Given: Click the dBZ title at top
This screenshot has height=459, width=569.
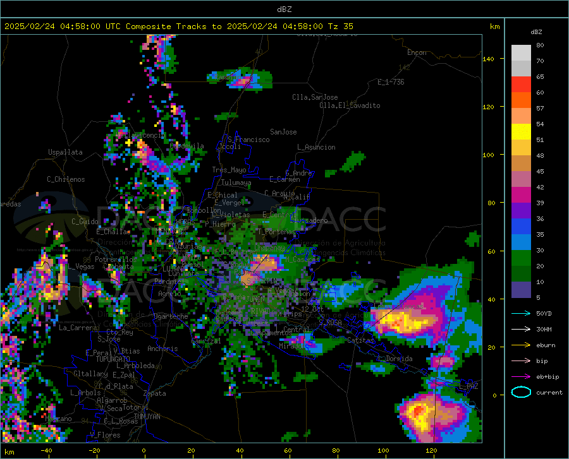Looking at the screenshot, I should click(x=284, y=9).
